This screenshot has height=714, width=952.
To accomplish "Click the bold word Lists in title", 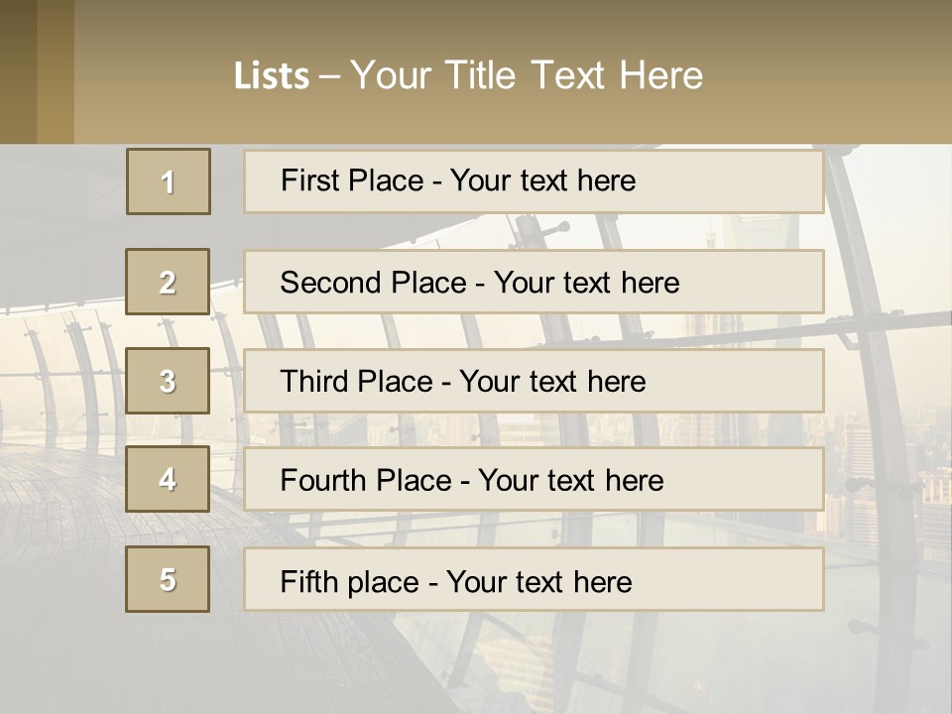I will 272,76.
